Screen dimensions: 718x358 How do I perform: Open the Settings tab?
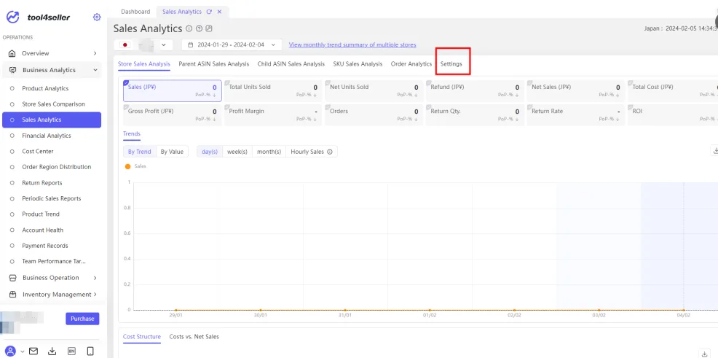(451, 63)
